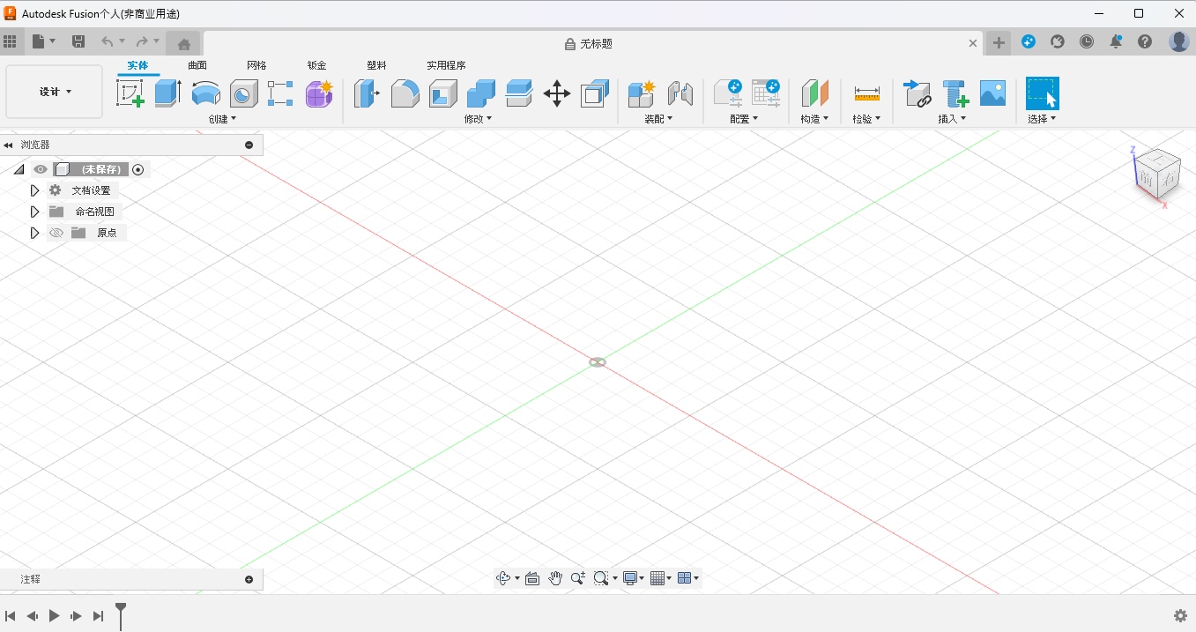Click the Home tab icon
This screenshot has width=1196, height=632.
[x=184, y=43]
